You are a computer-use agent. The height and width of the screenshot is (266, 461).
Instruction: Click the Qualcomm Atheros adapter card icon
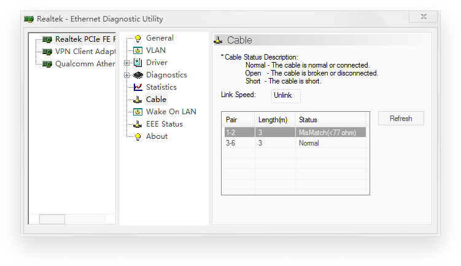click(x=47, y=64)
